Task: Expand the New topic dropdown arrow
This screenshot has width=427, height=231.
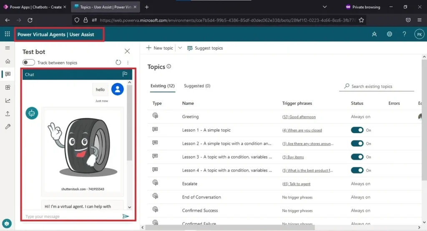Action: 180,48
